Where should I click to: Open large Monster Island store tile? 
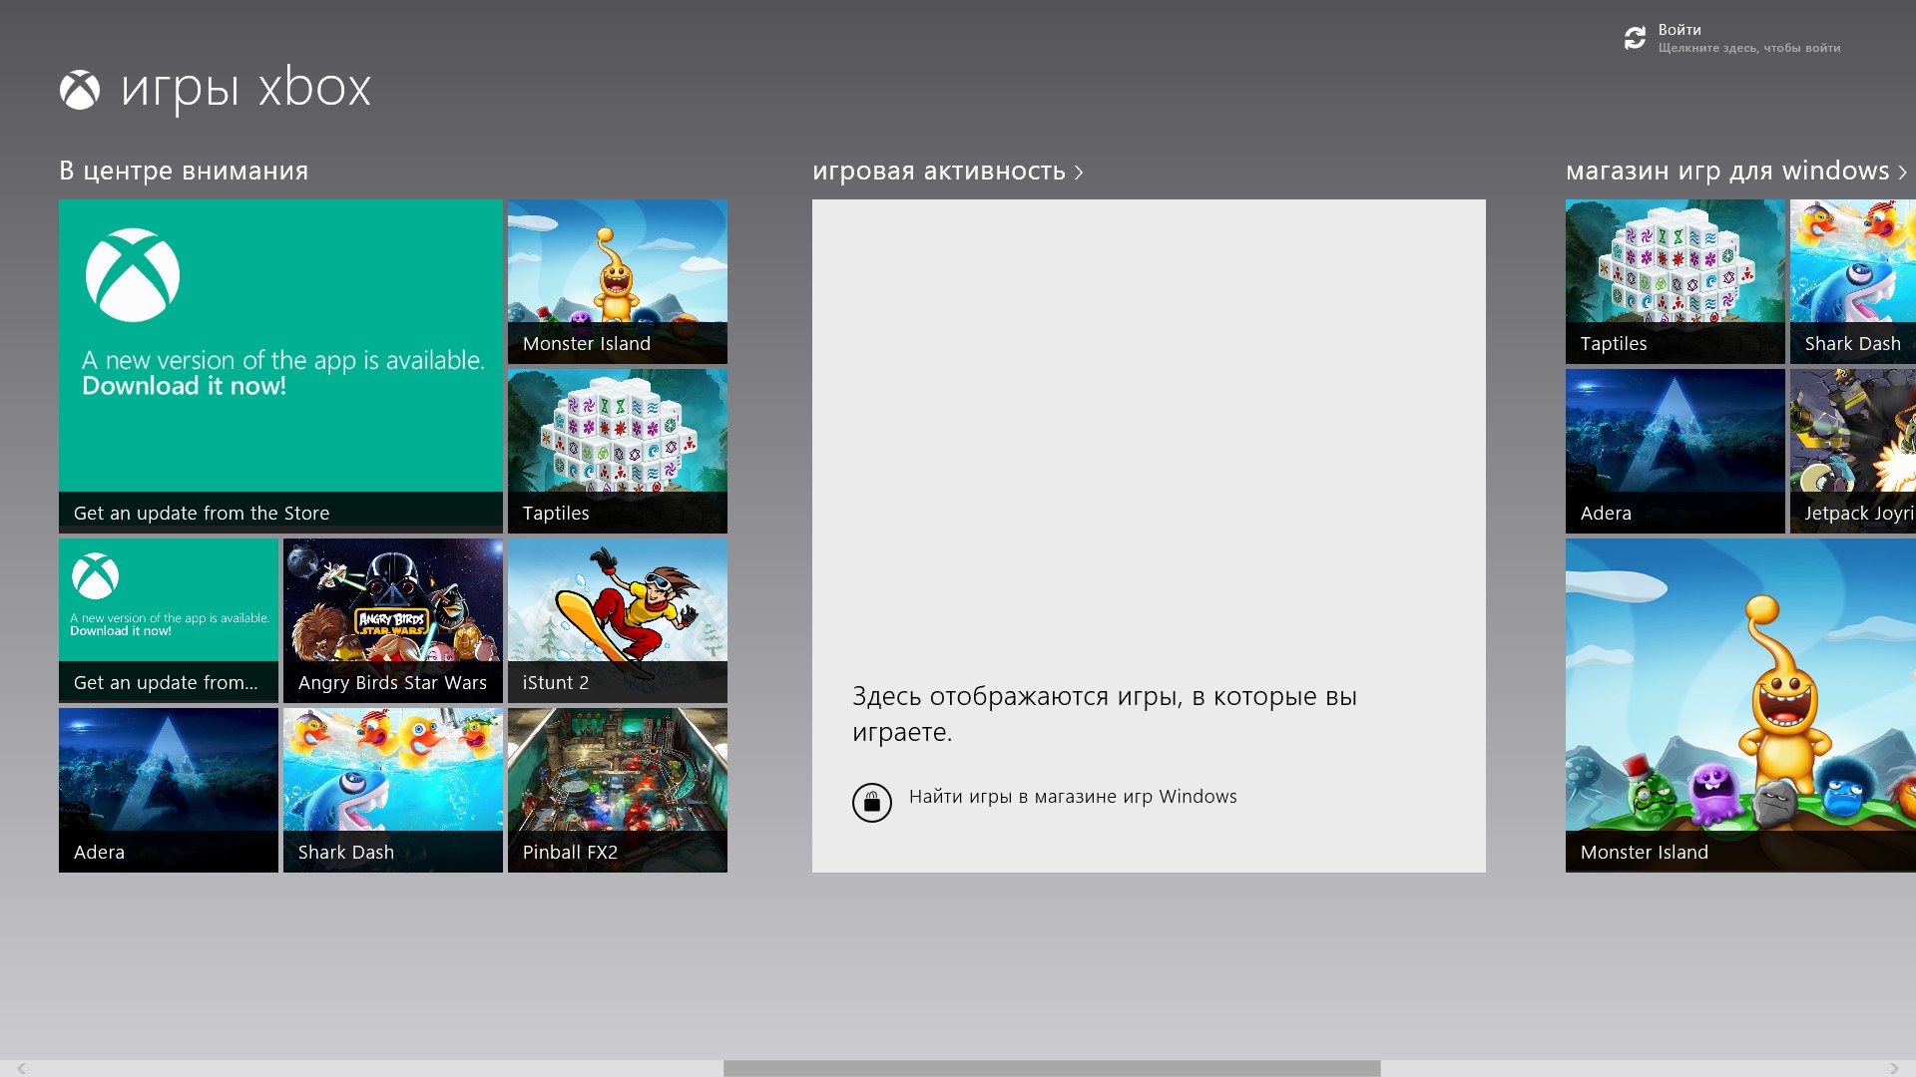pos(1740,705)
